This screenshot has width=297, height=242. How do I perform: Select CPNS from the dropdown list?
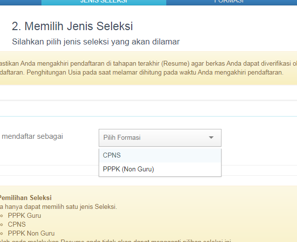click(x=160, y=156)
